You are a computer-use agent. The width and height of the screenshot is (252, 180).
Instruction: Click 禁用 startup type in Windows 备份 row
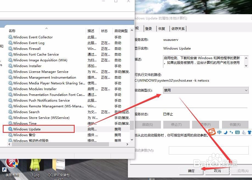point(118,135)
